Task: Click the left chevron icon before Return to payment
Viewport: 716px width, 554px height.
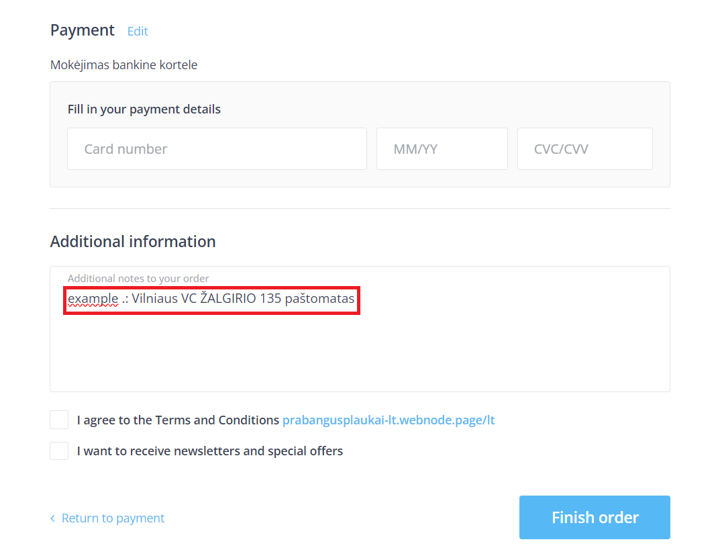Action: (x=53, y=518)
